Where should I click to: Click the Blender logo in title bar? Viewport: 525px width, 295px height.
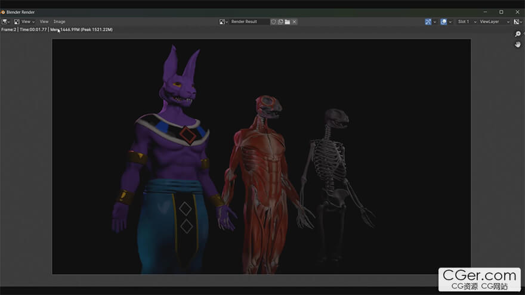[x=3, y=12]
